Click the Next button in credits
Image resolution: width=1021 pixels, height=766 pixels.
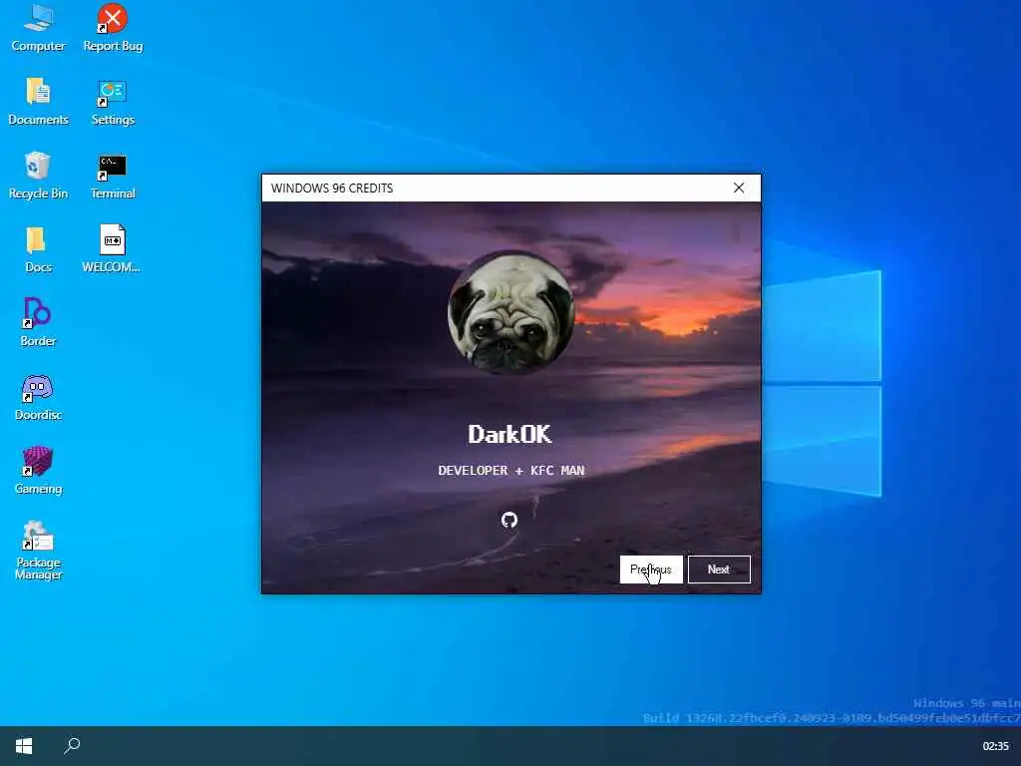click(x=719, y=570)
